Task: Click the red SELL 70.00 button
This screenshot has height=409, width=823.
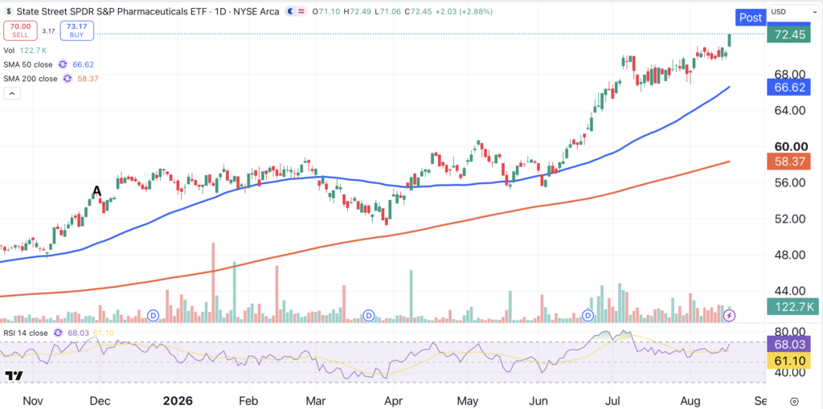Action: pos(20,30)
